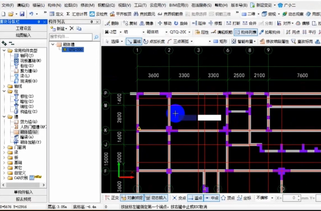This screenshot has width=321, height=211.
Task: Click the 修剪 trim tool
Action: click(x=215, y=23)
